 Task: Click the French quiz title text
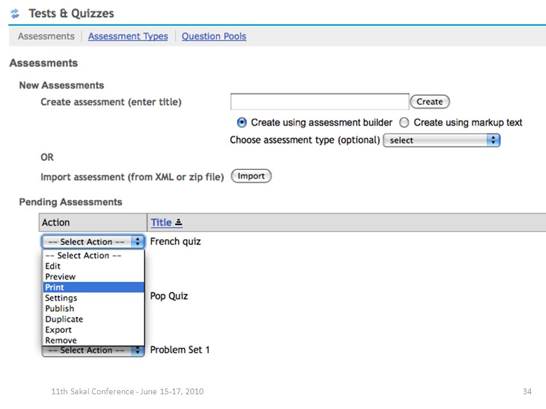(x=176, y=241)
